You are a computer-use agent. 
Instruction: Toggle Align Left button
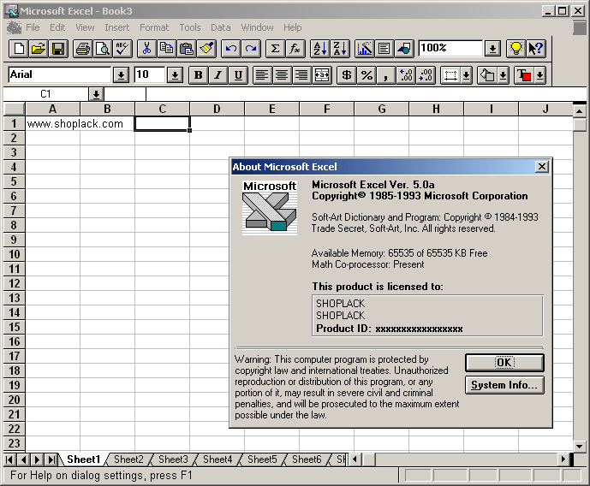click(x=262, y=75)
